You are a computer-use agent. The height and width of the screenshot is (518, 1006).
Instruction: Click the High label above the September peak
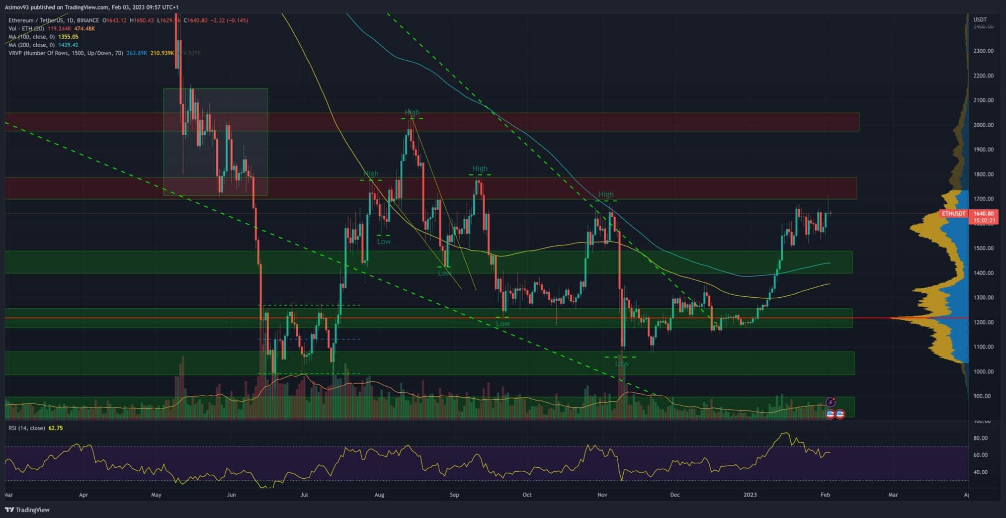coord(480,168)
